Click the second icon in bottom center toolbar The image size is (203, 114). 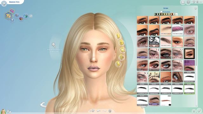click(x=99, y=111)
